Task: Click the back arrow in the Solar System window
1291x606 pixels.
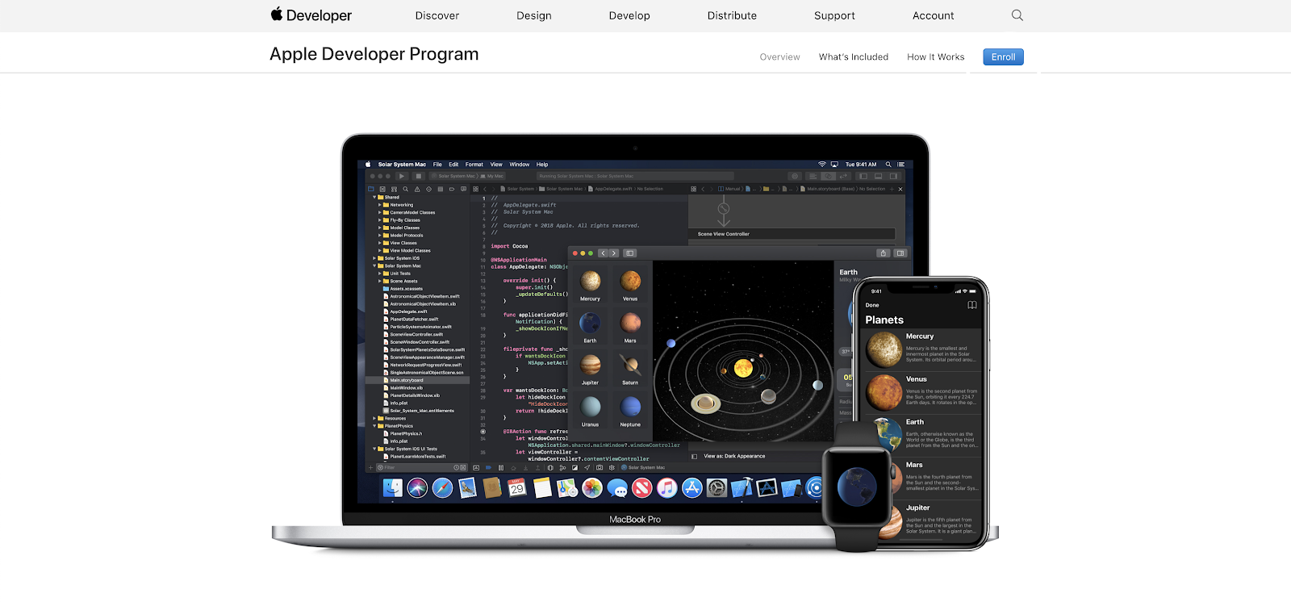Action: [603, 253]
